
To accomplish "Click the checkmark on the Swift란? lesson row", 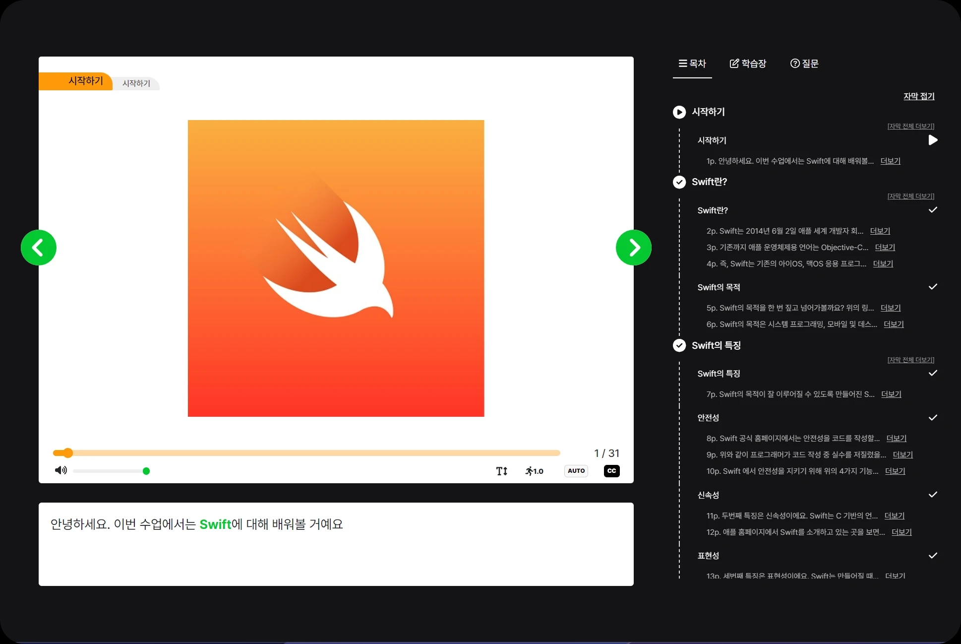I will pyautogui.click(x=933, y=210).
